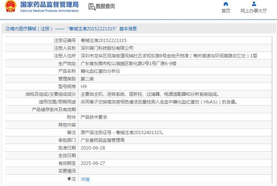This screenshot has width=277, height=186.
Task: Click the 数据查询 title text
Action: pos(105,6)
